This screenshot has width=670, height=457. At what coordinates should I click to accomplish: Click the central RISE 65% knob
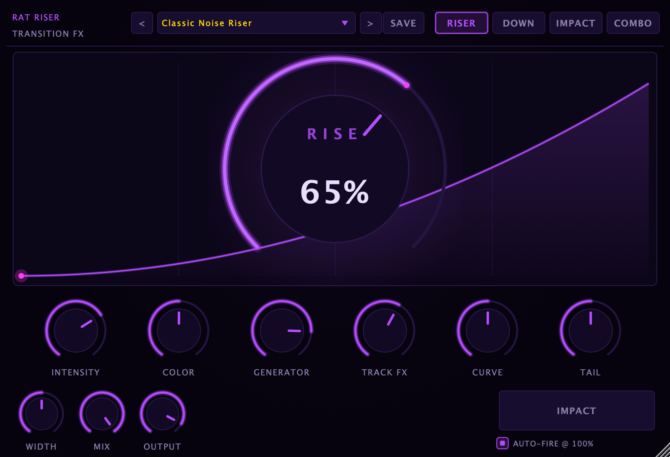click(335, 169)
